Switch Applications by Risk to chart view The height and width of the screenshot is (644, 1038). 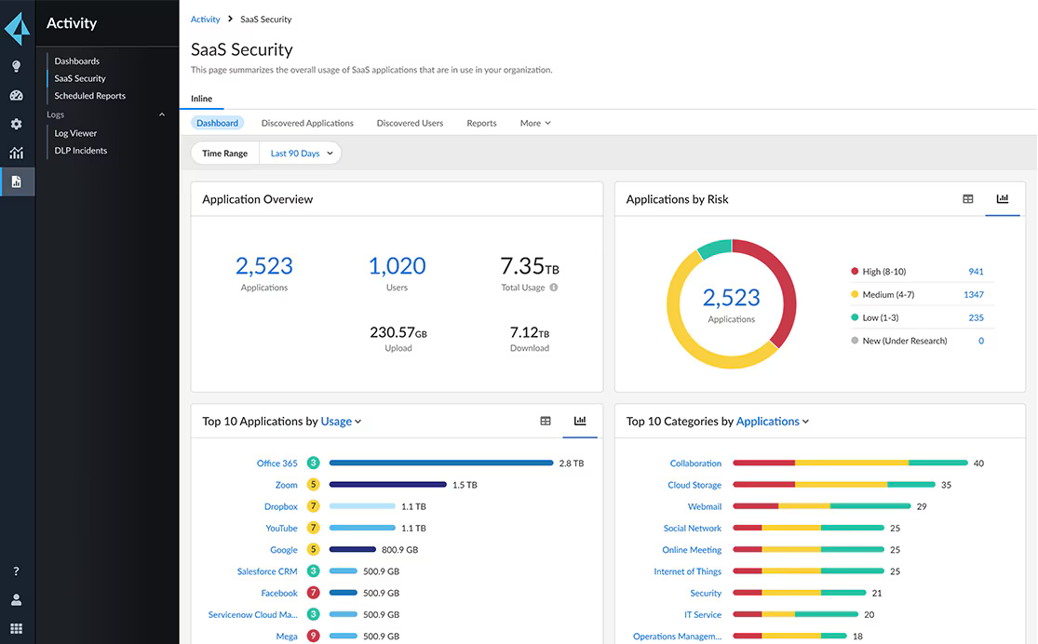point(1003,199)
